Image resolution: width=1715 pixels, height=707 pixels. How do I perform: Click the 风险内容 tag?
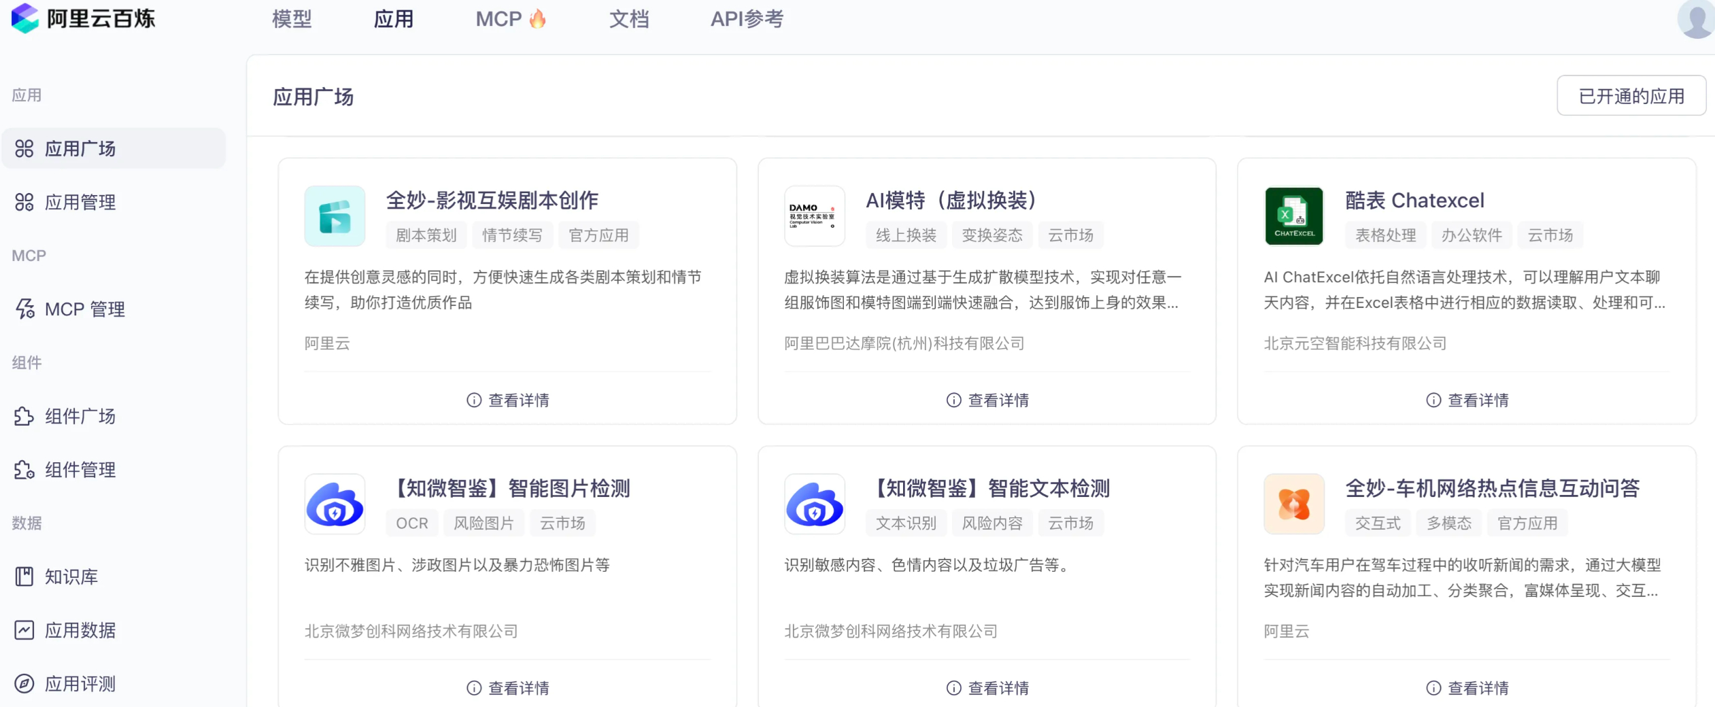tap(992, 523)
